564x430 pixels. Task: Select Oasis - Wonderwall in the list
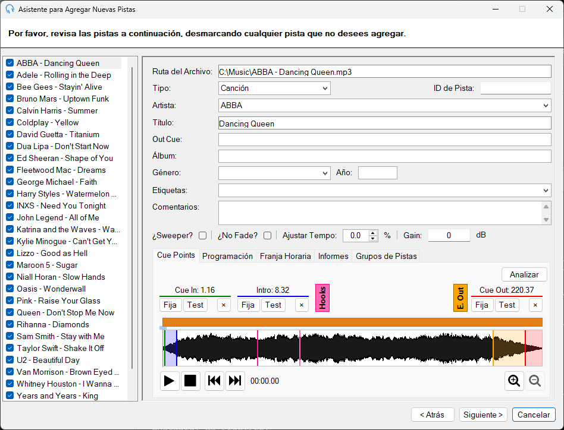[x=51, y=289]
